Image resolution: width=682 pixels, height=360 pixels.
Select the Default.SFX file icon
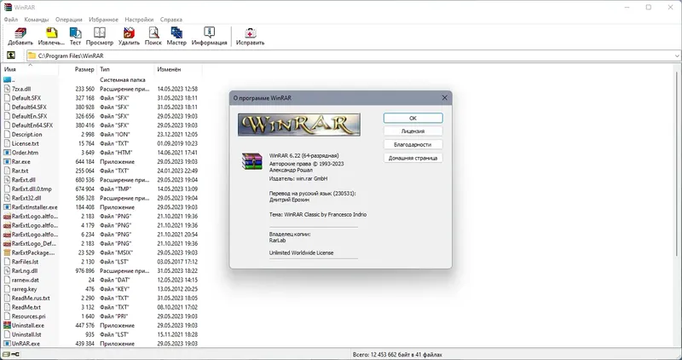tap(7, 98)
